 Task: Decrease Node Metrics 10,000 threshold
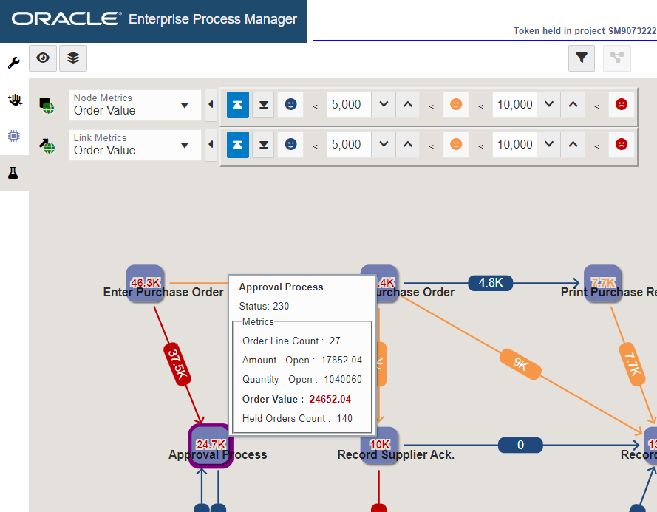[549, 105]
